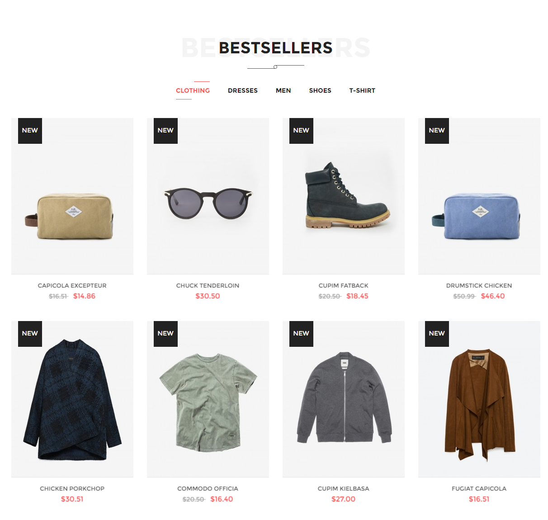Select the Clothing tab
548x520 pixels.
click(x=193, y=90)
